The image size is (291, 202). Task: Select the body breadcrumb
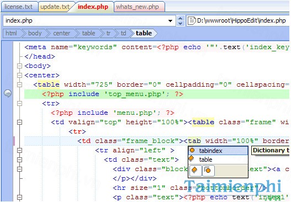(35, 33)
